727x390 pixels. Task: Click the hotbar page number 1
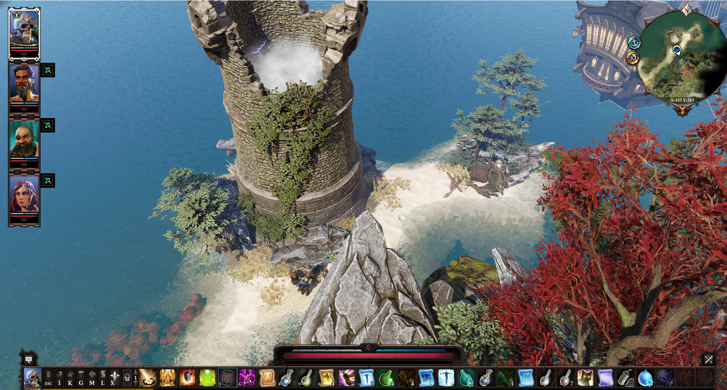point(135,378)
